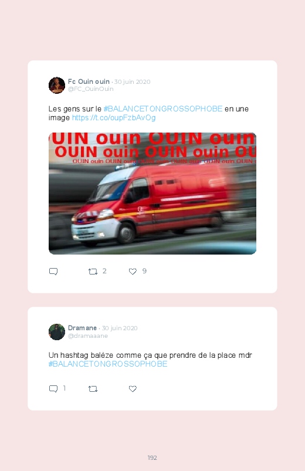Like the Fc Ouin ouin tweet via heart icon
This screenshot has height=471, width=305.
coord(133,272)
